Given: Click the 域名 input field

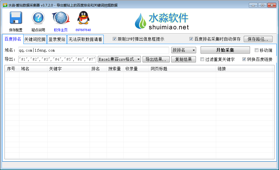Looking at the screenshot, I should tap(94, 50).
